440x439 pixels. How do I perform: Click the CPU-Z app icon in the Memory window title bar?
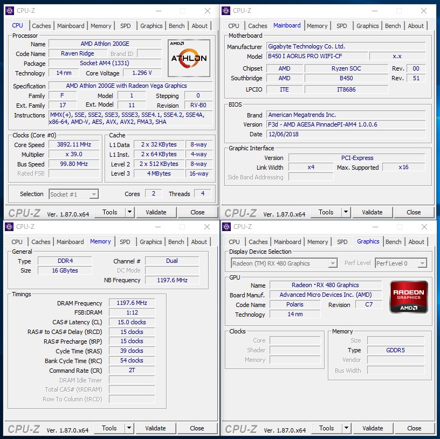click(x=9, y=227)
